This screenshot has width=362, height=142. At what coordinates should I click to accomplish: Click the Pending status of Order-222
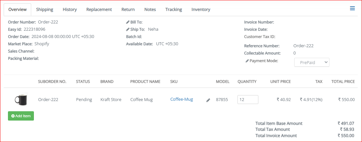pyautogui.click(x=84, y=99)
